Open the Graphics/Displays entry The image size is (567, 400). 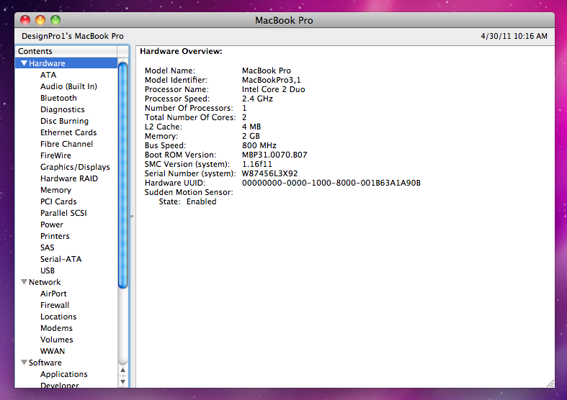(x=75, y=167)
